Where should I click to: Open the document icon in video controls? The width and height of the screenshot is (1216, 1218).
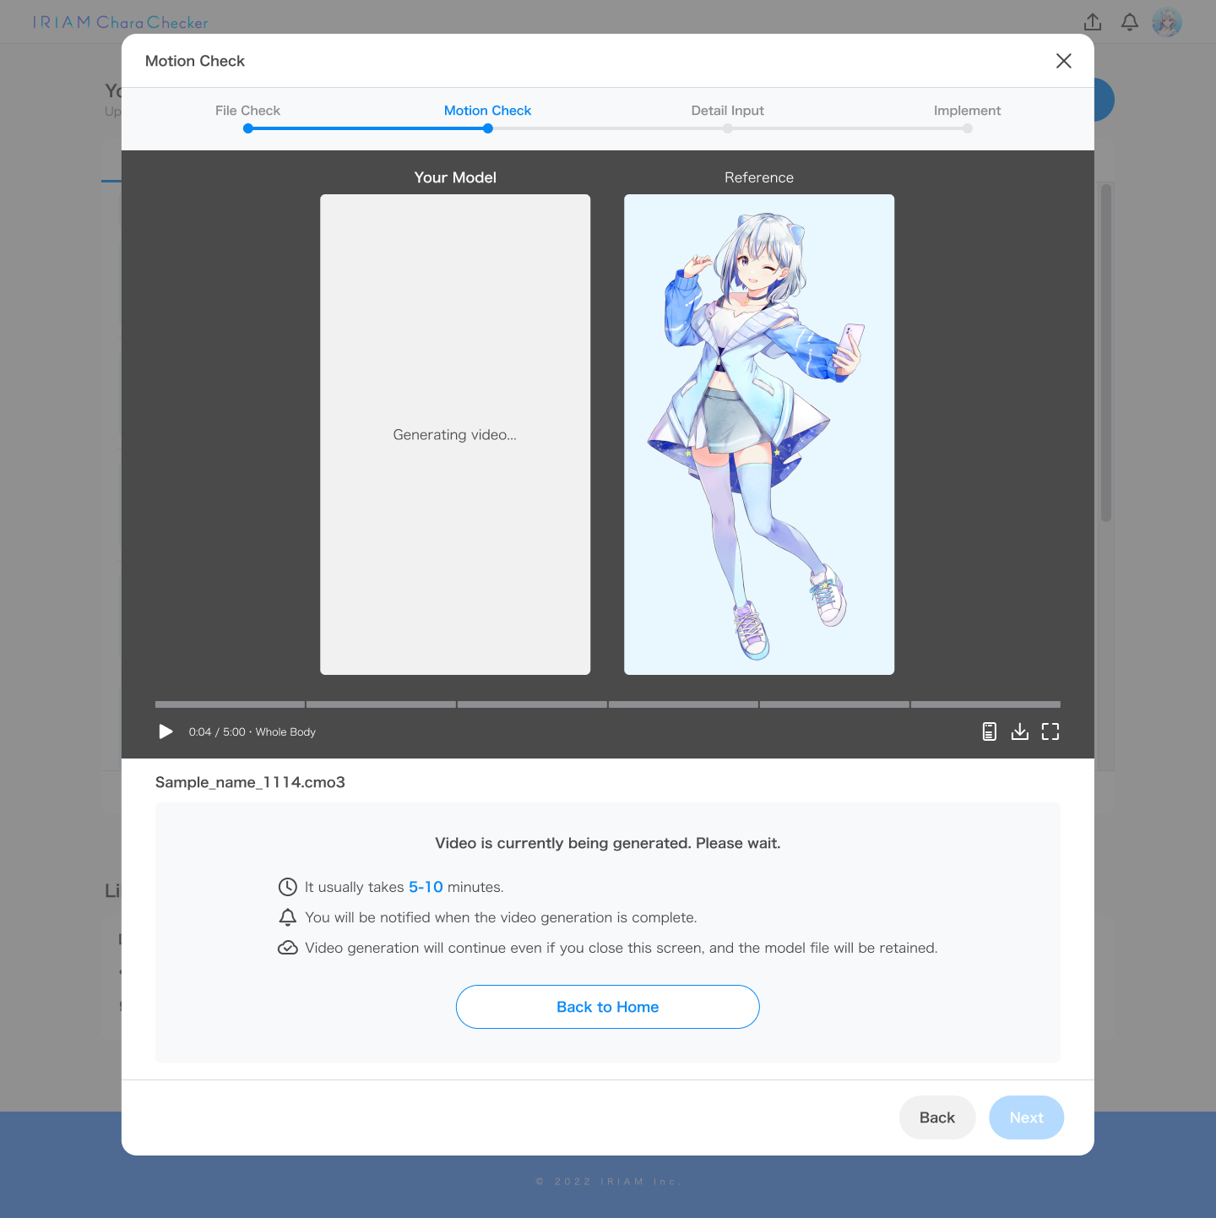(x=990, y=731)
